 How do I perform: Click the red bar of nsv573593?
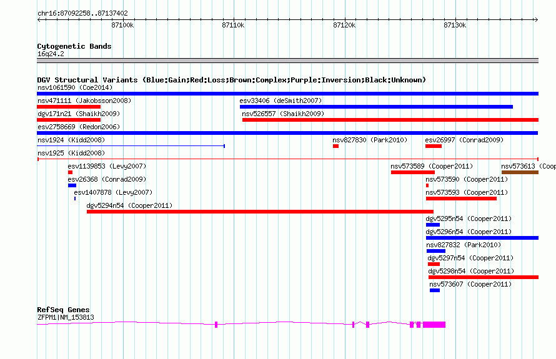click(x=461, y=199)
